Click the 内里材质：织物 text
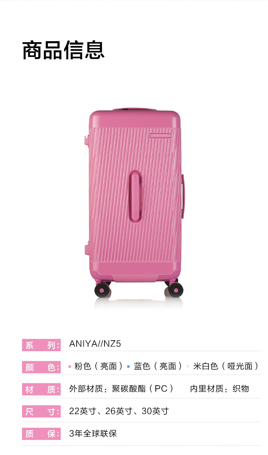268x455 pixels. (219, 389)
